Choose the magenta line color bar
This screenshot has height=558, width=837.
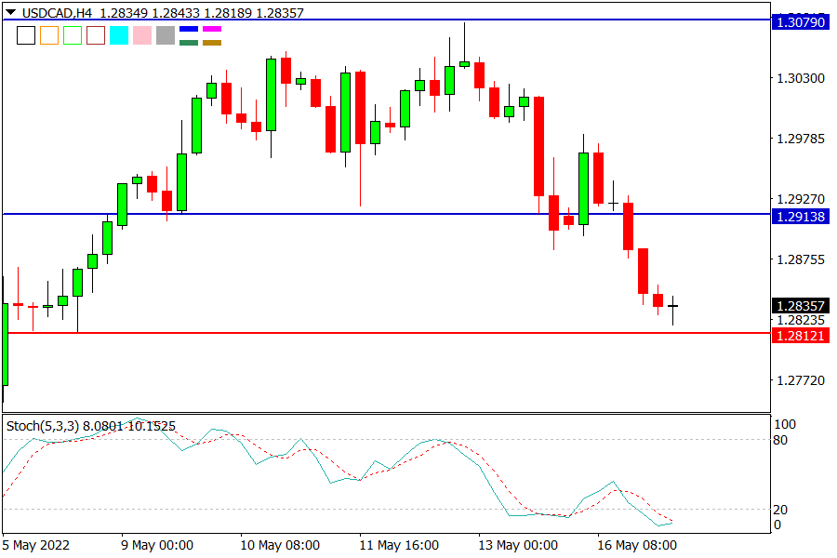[212, 29]
